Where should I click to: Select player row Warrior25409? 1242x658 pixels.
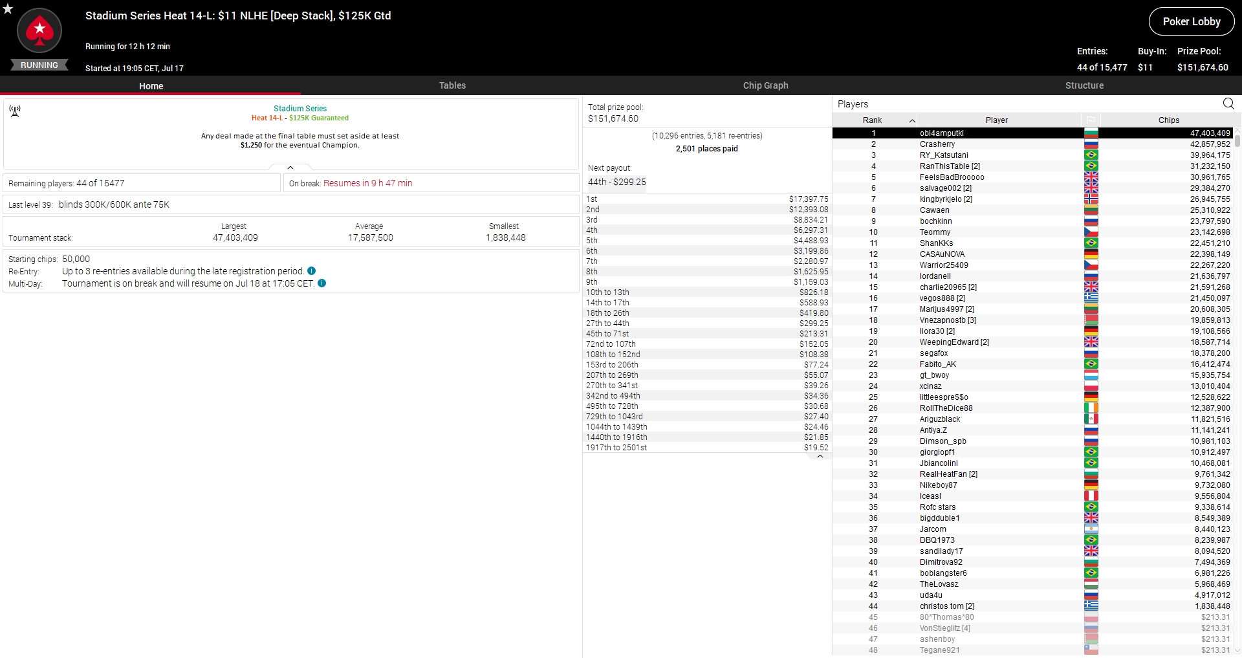(x=1032, y=265)
